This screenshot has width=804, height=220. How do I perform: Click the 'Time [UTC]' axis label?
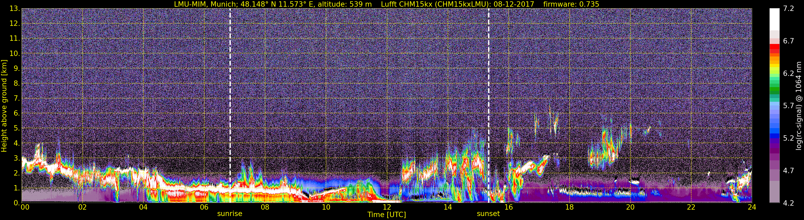(x=387, y=215)
